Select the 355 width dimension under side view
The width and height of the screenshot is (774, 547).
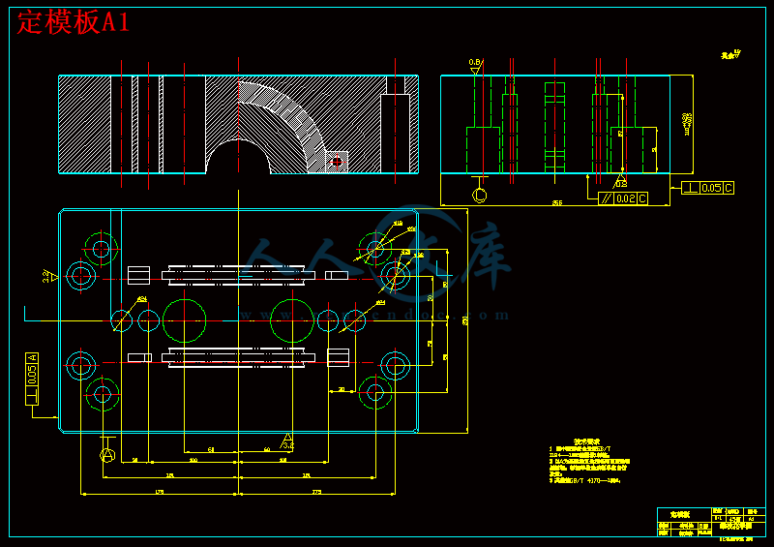(557, 203)
